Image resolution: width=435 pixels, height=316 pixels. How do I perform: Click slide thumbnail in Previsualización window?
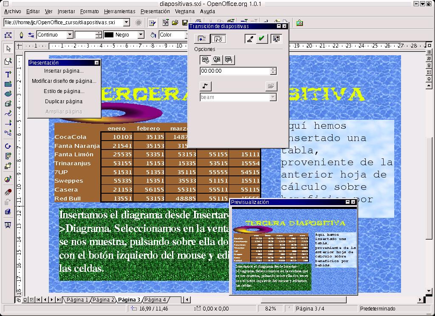(x=294, y=251)
